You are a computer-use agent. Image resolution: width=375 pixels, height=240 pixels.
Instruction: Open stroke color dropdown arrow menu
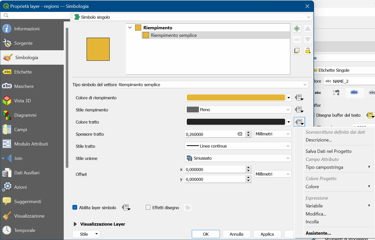[x=289, y=122]
